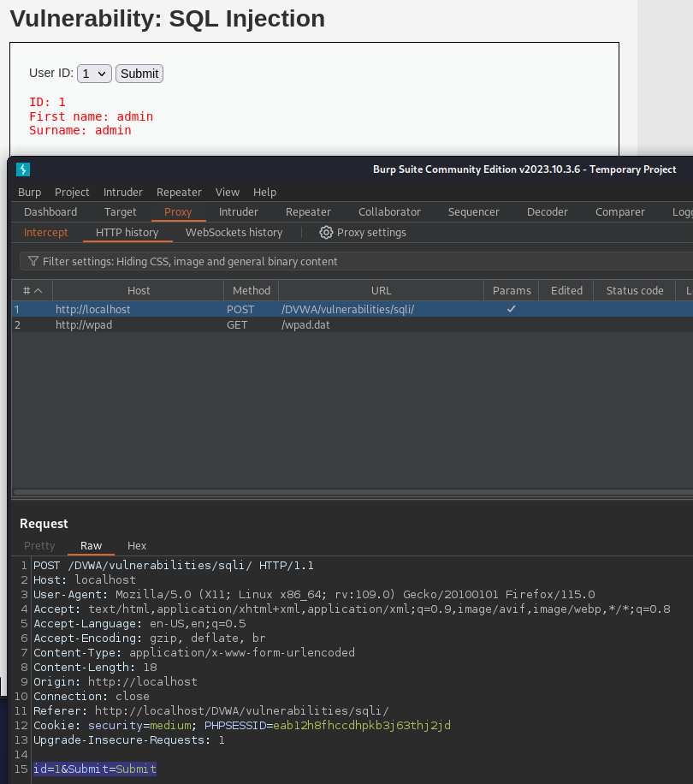Switch request view to Hex tab
Screen dimensions: 693x784
click(137, 546)
